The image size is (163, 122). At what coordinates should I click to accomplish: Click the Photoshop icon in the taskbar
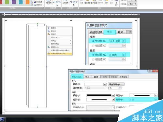pos(2,119)
